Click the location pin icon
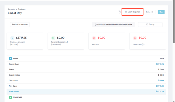The height and width of the screenshot is (102, 175). tap(95, 25)
